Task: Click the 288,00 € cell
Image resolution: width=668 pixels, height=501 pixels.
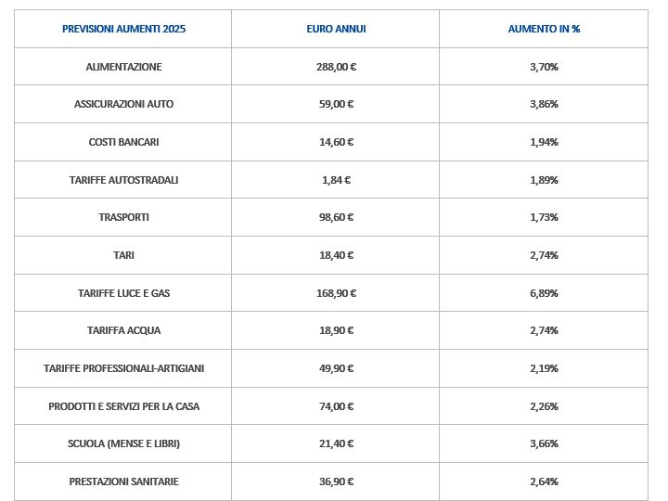Action: pyautogui.click(x=336, y=67)
